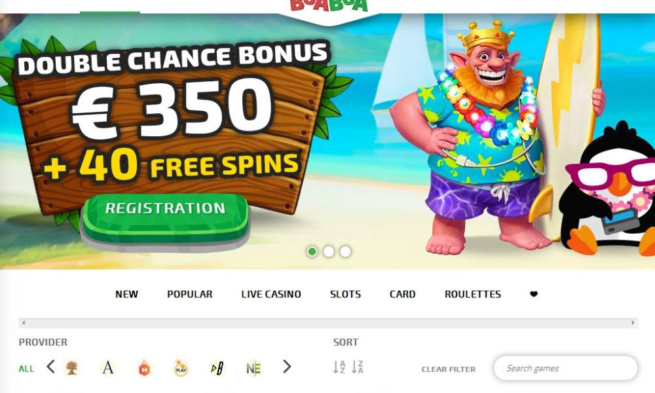This screenshot has width=655, height=393.
Task: Filter games by NetEnt provider logo
Action: coord(253,368)
